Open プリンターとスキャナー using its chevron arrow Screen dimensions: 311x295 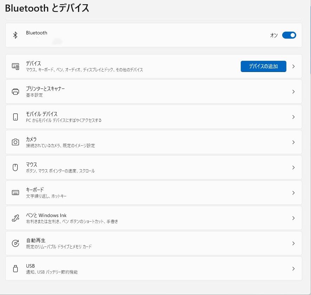click(x=293, y=92)
